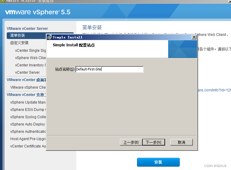Select vCenter Inventory Service entry
The image size is (231, 170).
coord(31,65)
